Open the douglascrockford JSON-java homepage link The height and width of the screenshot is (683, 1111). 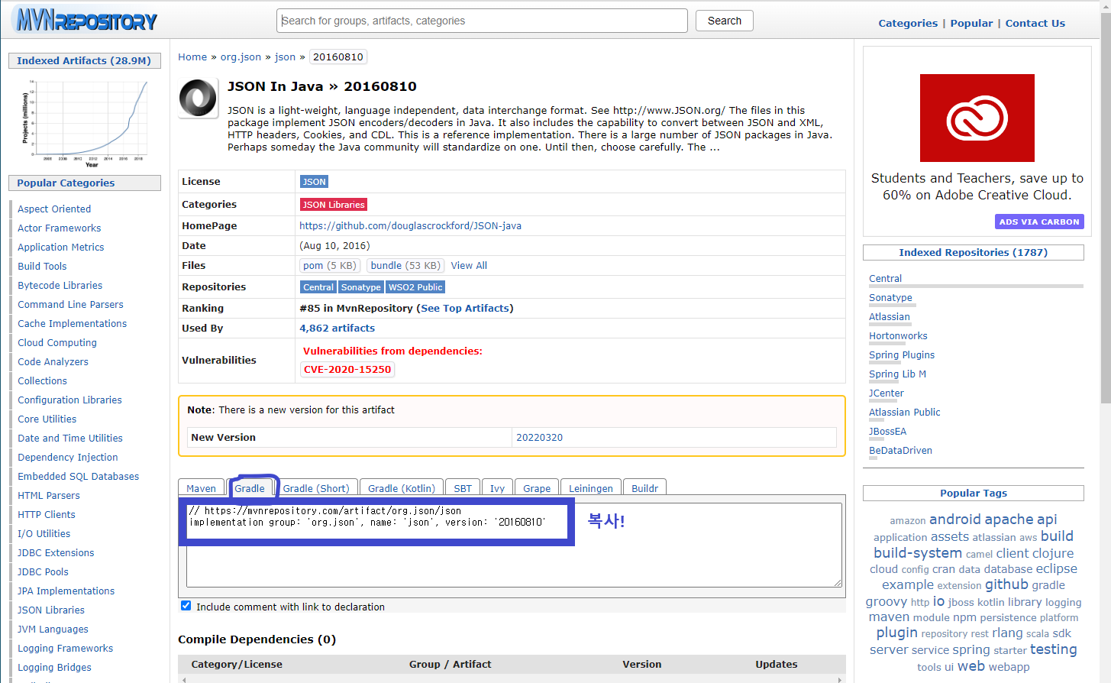pos(410,225)
